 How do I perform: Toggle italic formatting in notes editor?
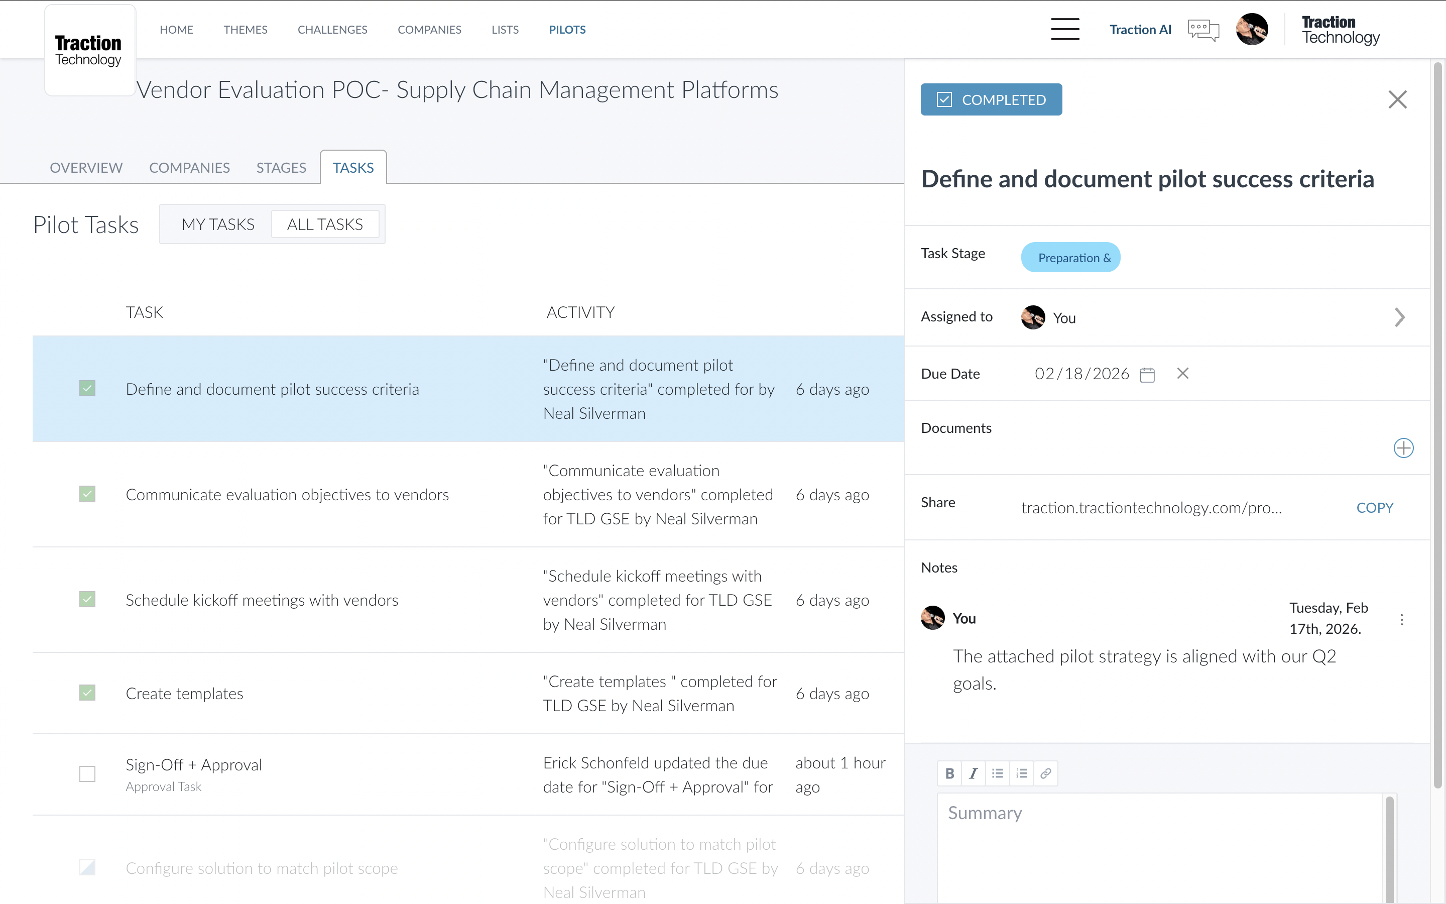[x=974, y=773]
